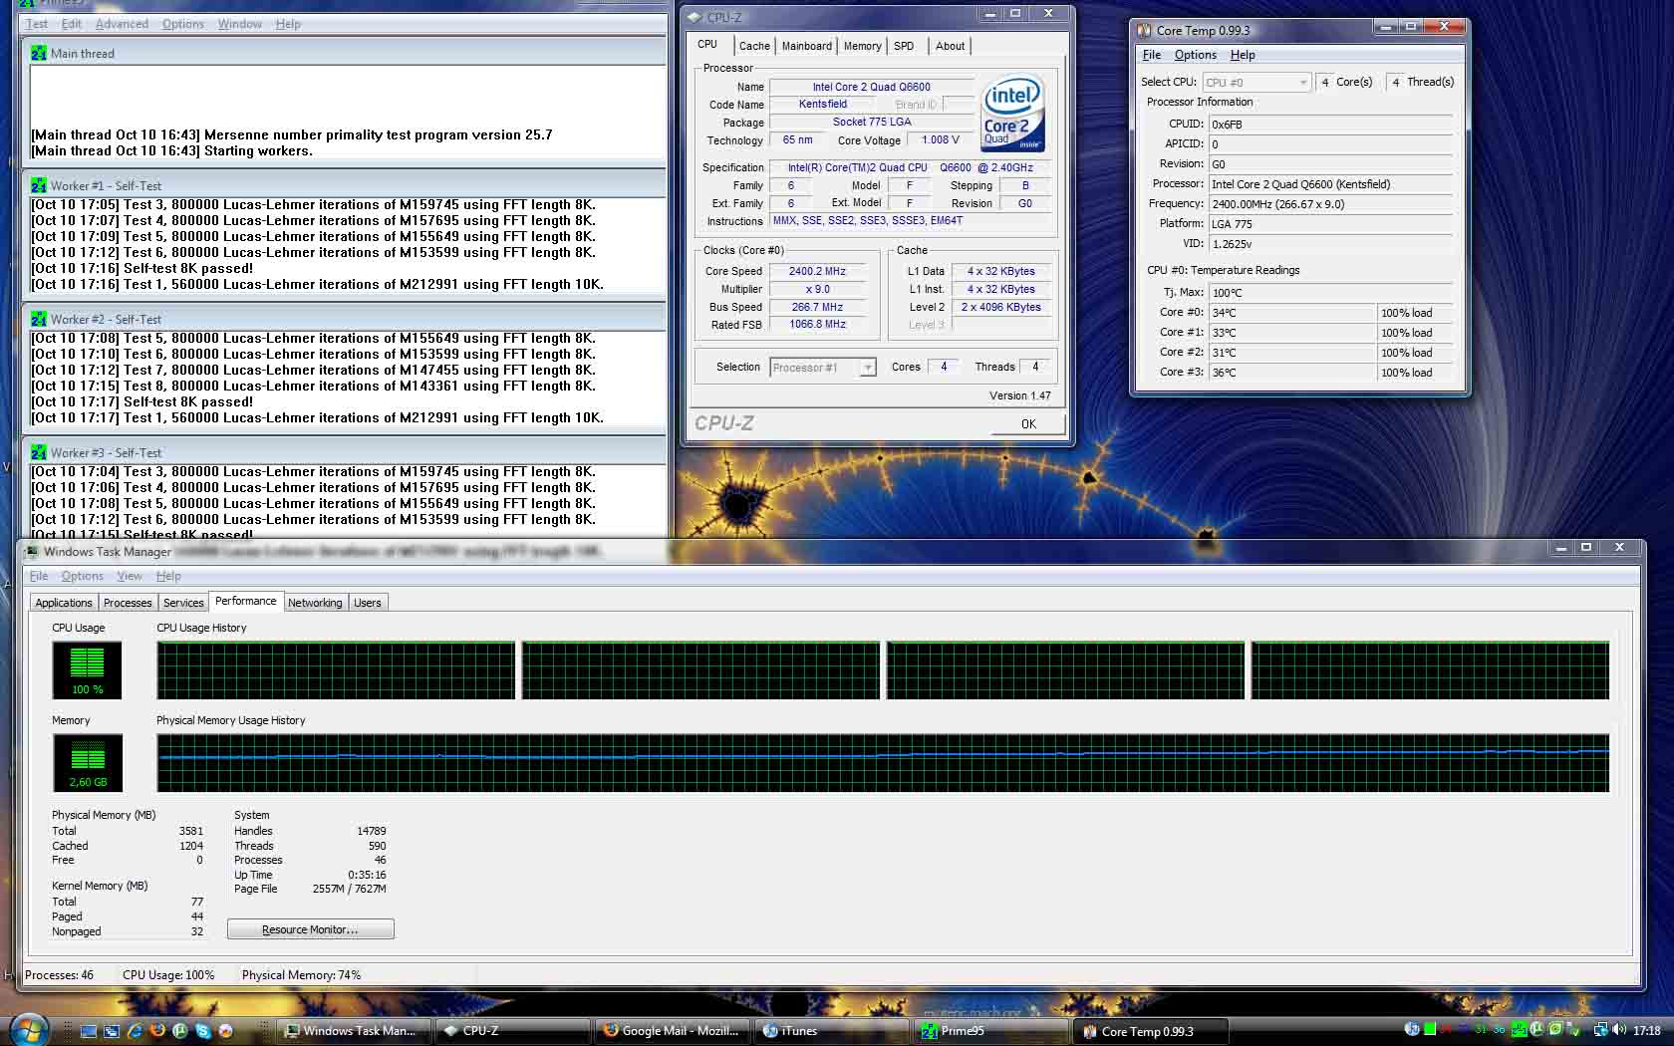Open the Windows Start menu orb
Image resolution: width=1674 pixels, height=1046 pixels.
tap(27, 1029)
